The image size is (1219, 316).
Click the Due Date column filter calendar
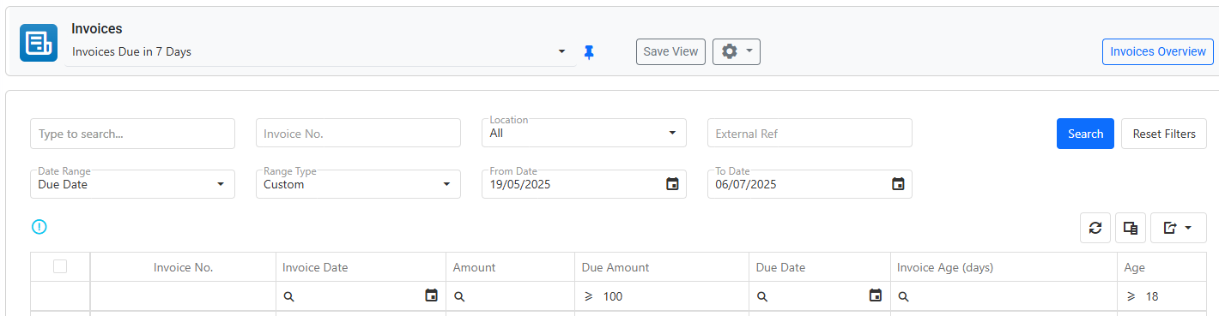coord(876,296)
